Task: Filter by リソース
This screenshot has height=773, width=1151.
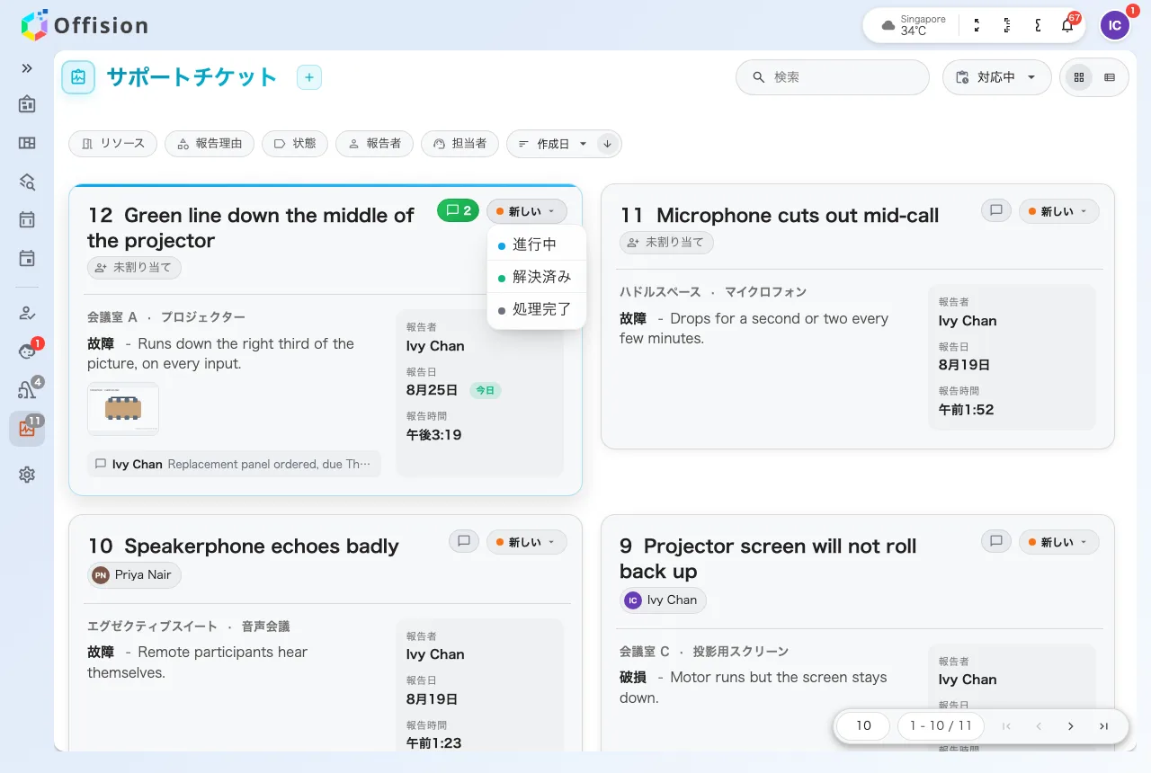Action: point(113,144)
